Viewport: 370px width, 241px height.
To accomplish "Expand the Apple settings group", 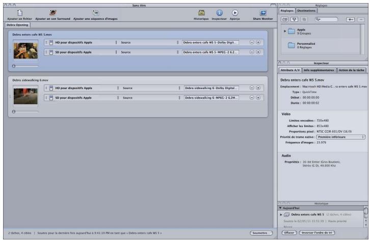I will [285, 32].
